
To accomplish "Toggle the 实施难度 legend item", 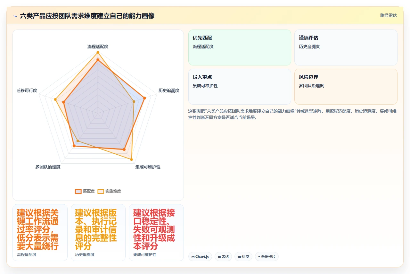I will click(x=109, y=191).
